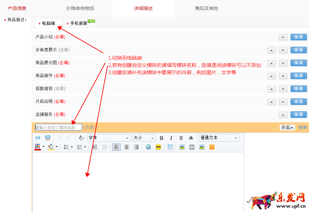Switch to the 价格库存物流 tab
Screen dimensions: 309x213
tap(80, 8)
